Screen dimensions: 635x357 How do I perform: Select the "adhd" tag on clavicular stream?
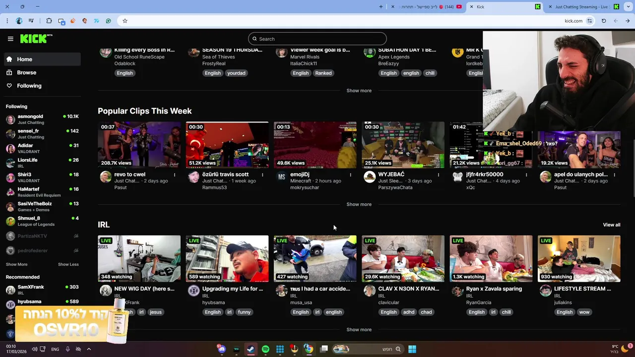409,312
